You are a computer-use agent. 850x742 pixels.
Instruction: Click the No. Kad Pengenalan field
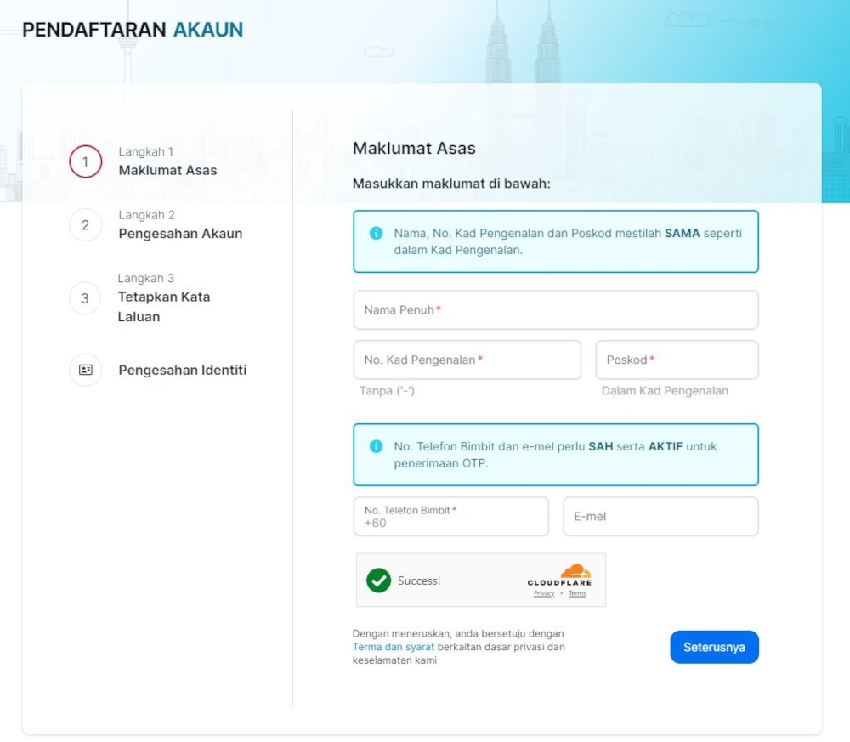467,360
